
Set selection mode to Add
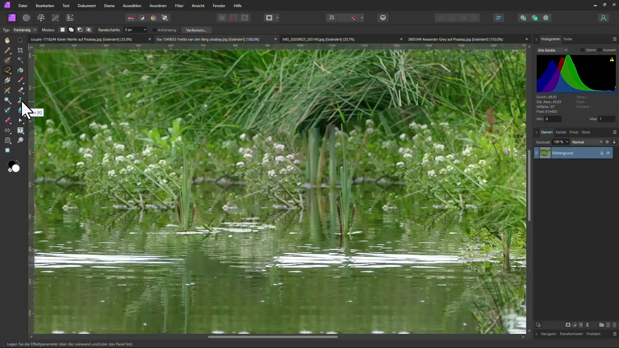point(71,30)
